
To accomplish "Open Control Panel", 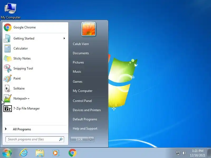I will click(82, 101).
